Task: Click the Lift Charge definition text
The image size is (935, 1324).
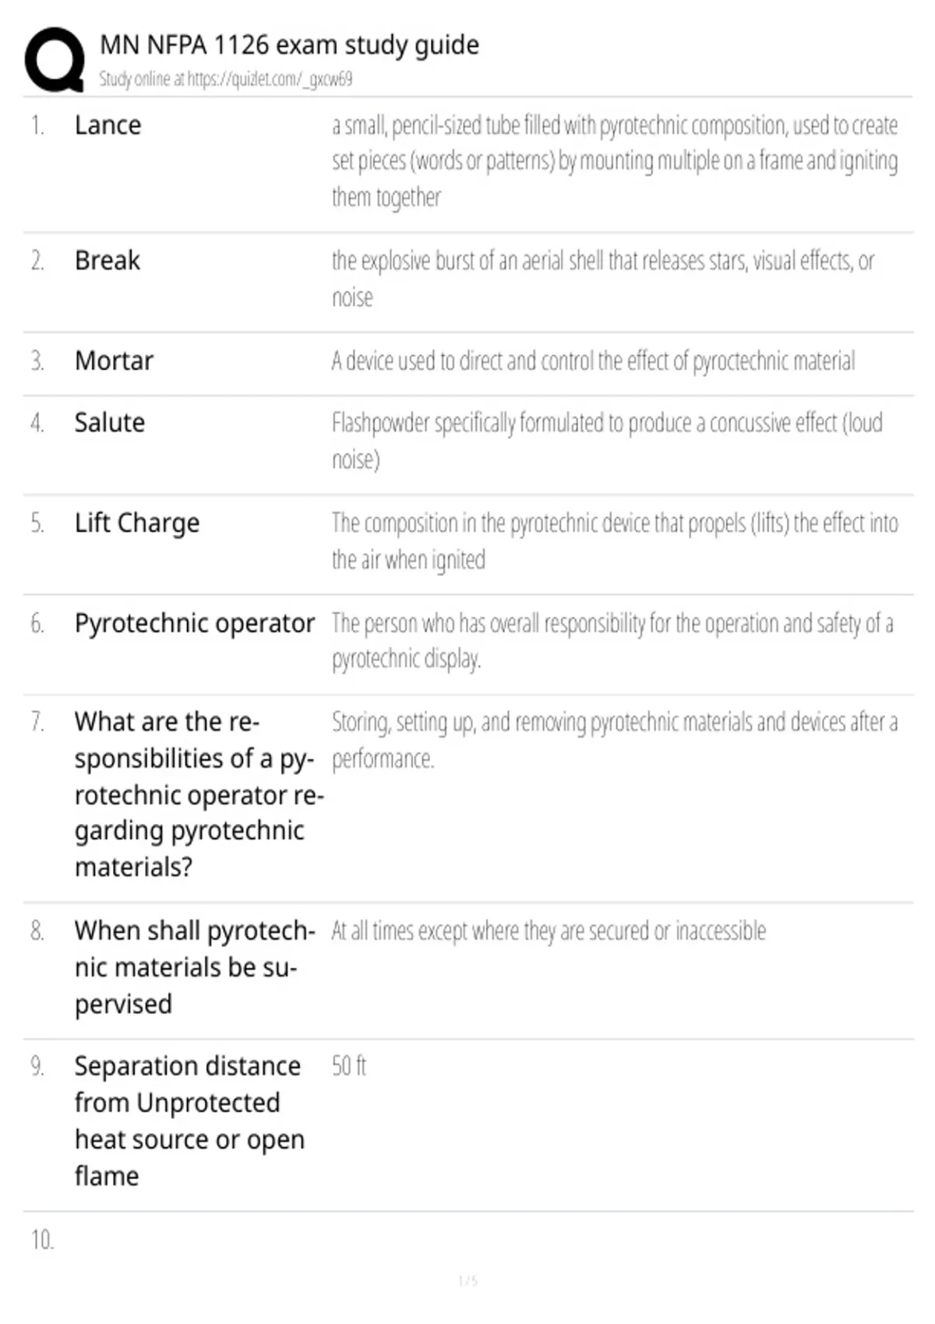Action: coord(615,541)
